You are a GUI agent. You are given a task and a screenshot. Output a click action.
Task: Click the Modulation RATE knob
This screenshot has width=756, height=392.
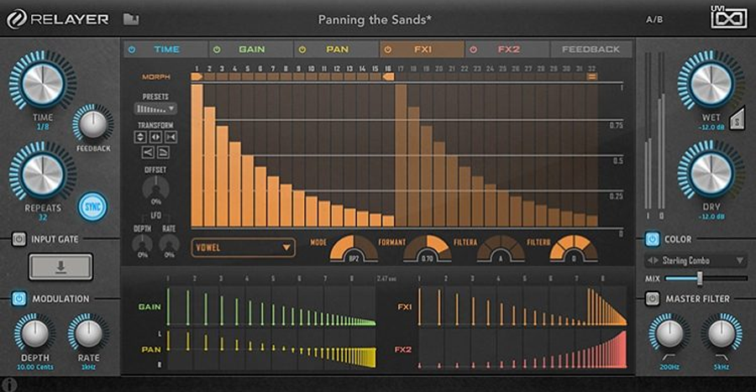click(x=89, y=332)
